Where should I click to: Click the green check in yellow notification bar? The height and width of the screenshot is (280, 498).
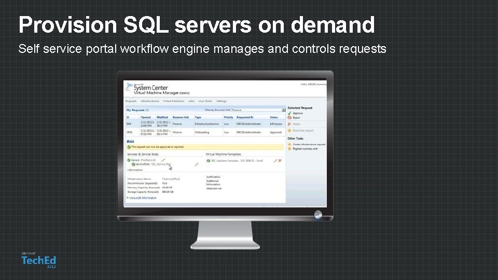[129, 147]
